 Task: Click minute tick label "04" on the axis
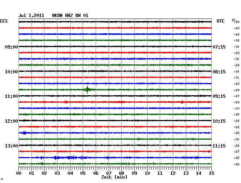(x=70, y=173)
